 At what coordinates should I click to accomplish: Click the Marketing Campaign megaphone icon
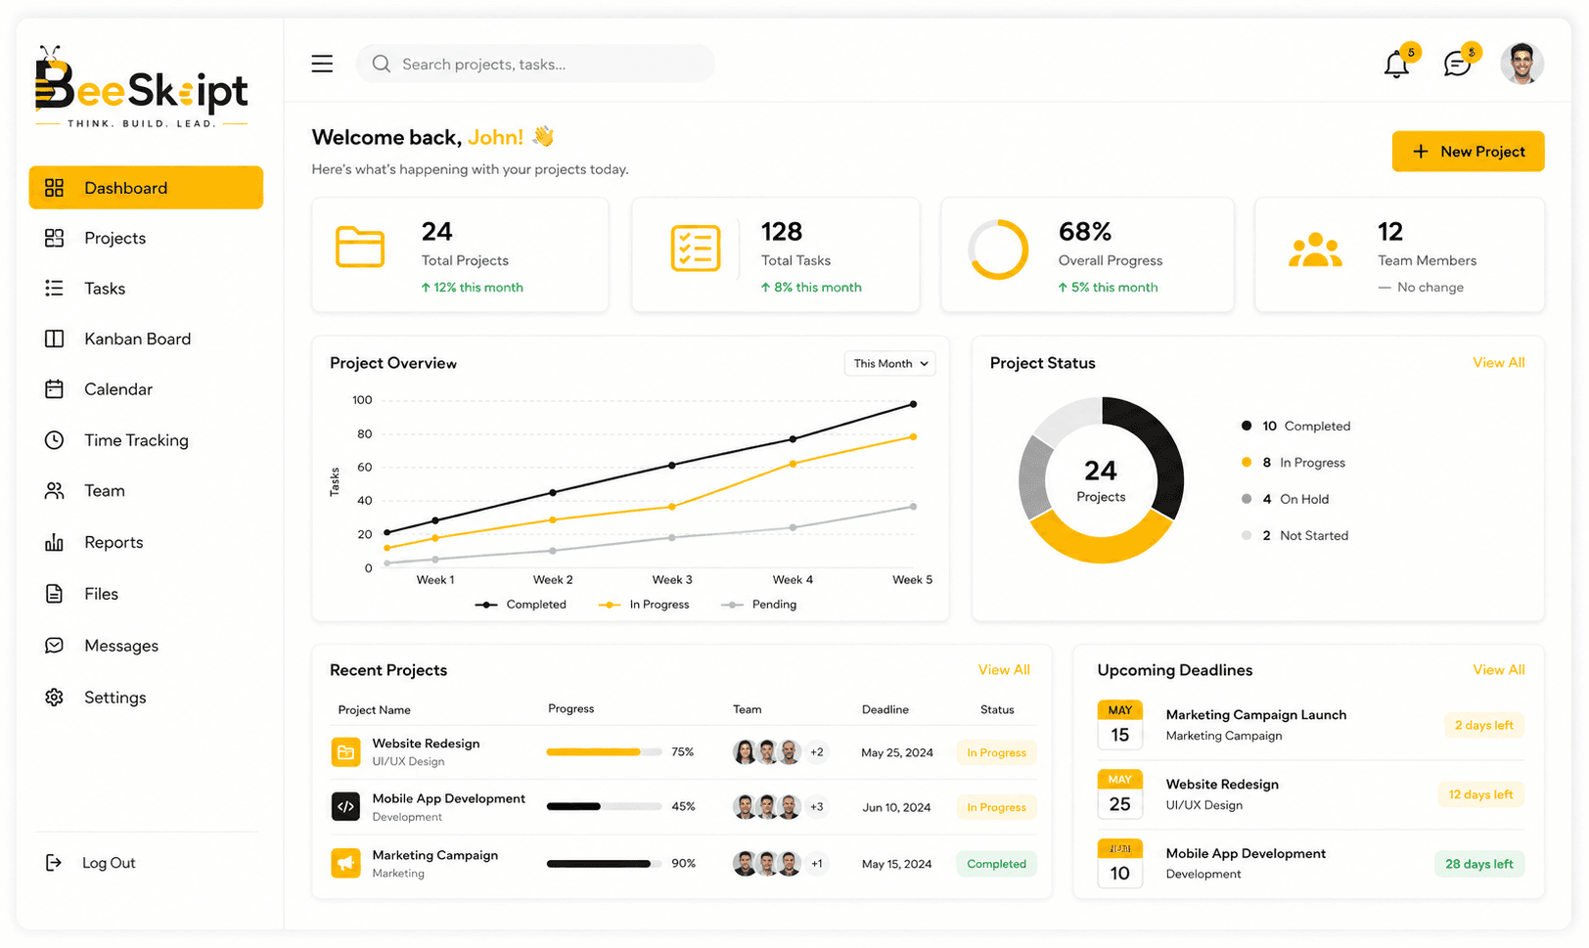pos(345,864)
